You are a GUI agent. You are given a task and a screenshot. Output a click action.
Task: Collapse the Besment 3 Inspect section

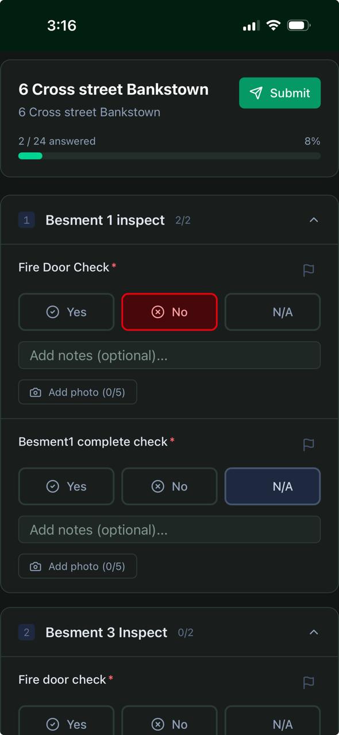(x=314, y=632)
